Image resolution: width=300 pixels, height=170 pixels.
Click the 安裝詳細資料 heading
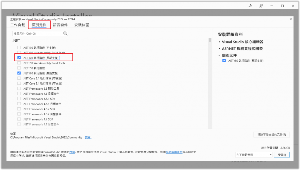[230, 35]
